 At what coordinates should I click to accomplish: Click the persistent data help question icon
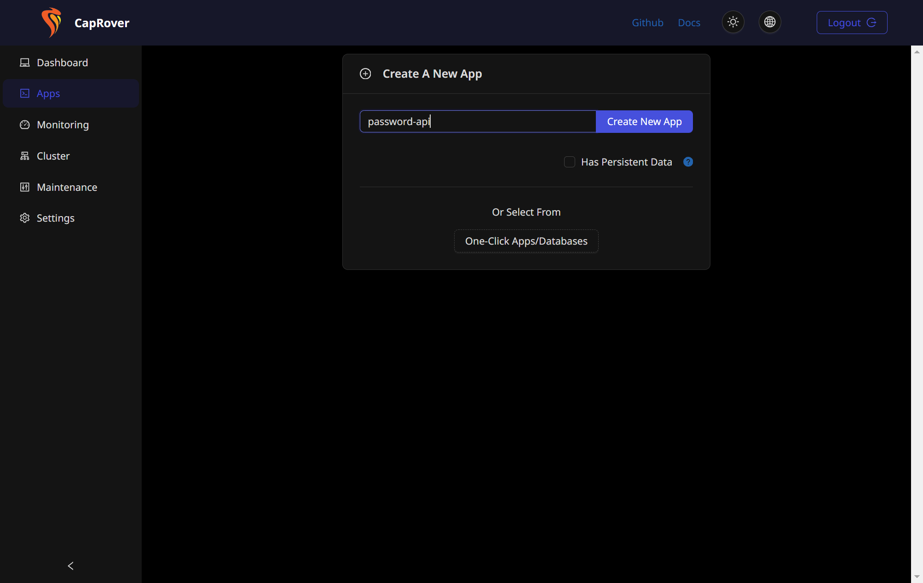pyautogui.click(x=688, y=162)
